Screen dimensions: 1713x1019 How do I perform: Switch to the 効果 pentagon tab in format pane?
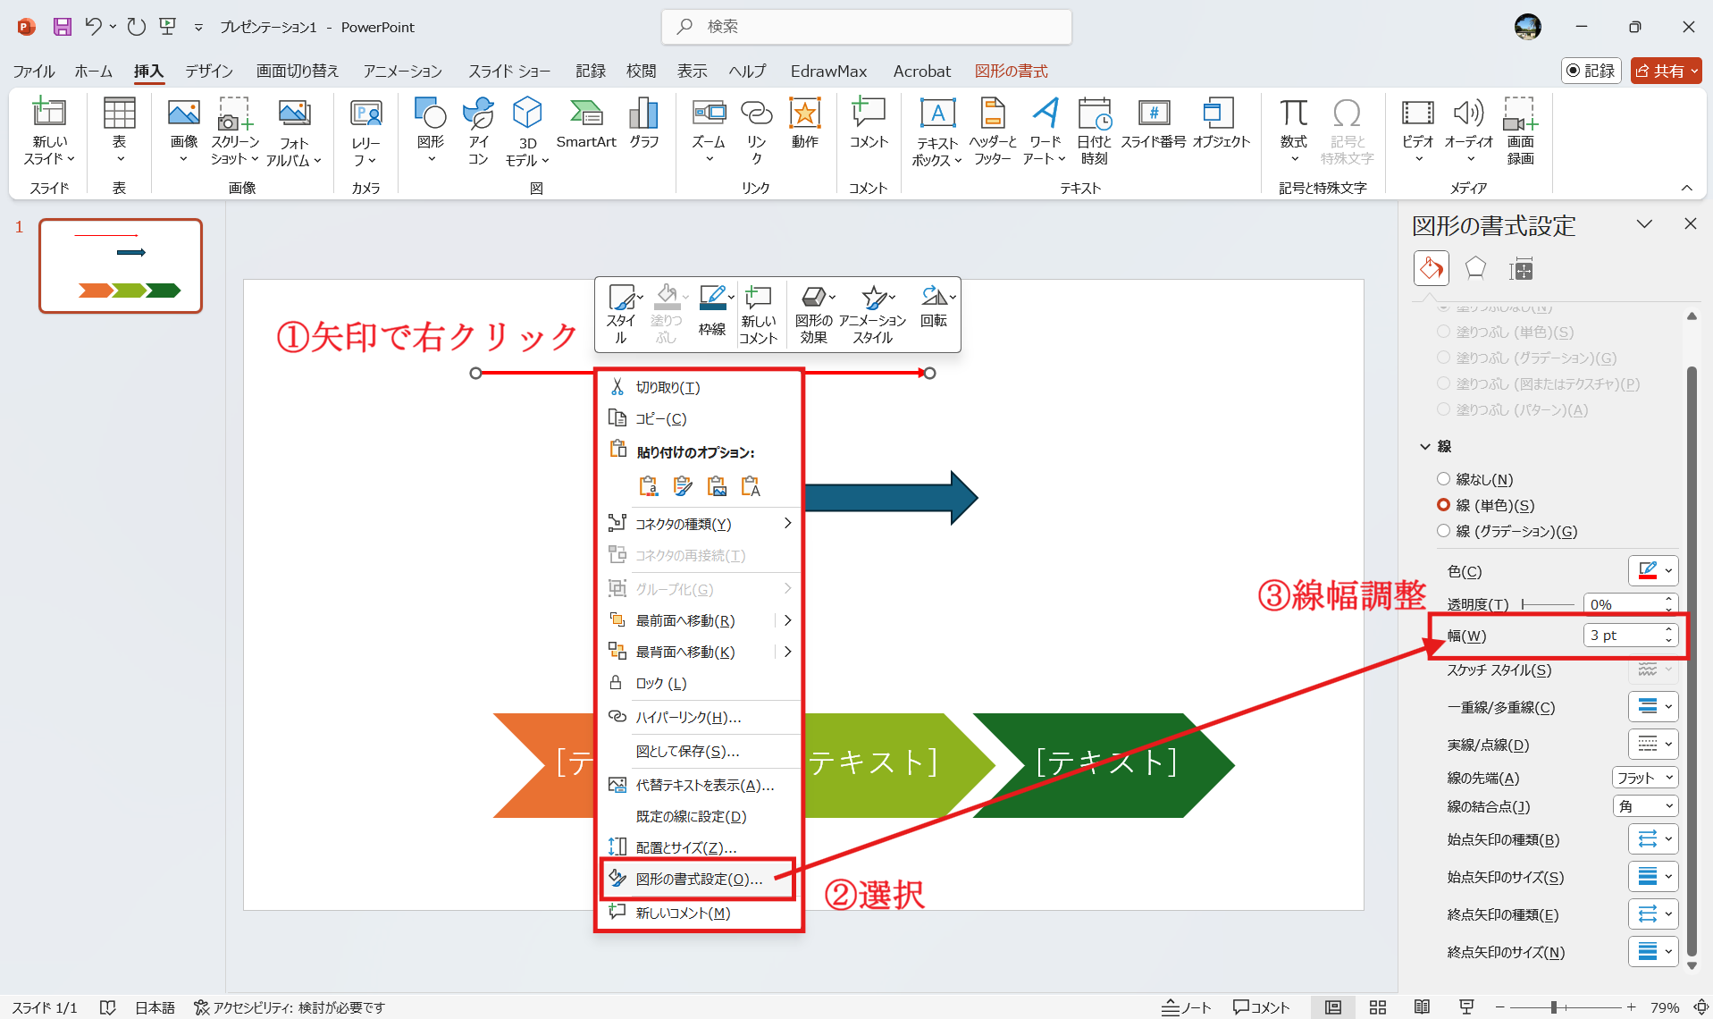click(1475, 268)
